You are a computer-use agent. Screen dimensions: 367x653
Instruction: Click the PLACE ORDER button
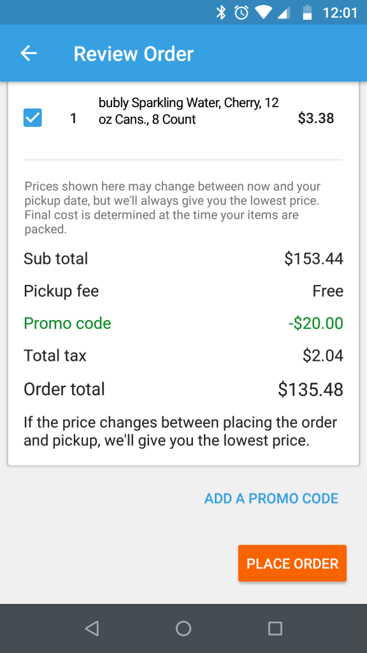(292, 563)
